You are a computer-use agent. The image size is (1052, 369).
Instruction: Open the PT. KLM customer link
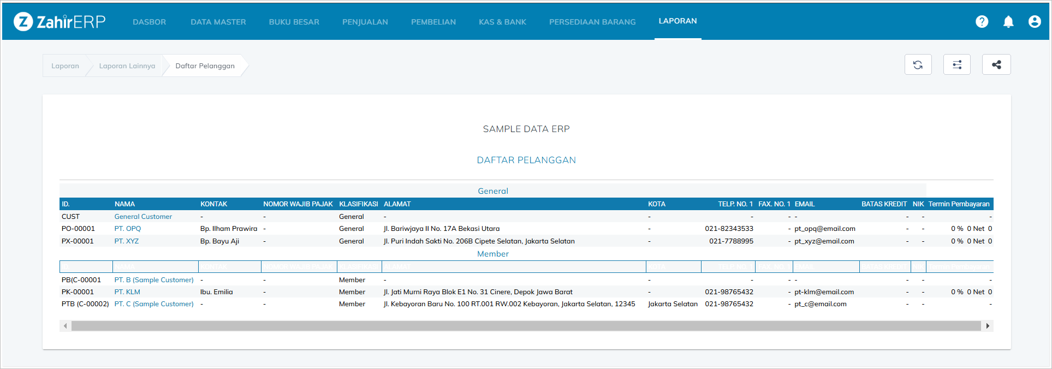coord(127,292)
